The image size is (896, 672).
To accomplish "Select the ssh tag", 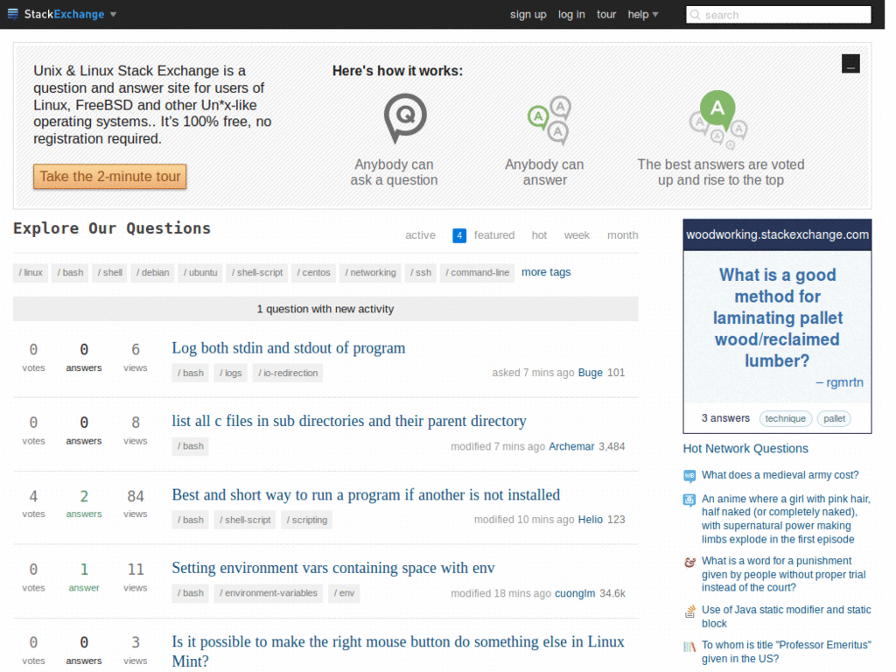I will (x=421, y=273).
